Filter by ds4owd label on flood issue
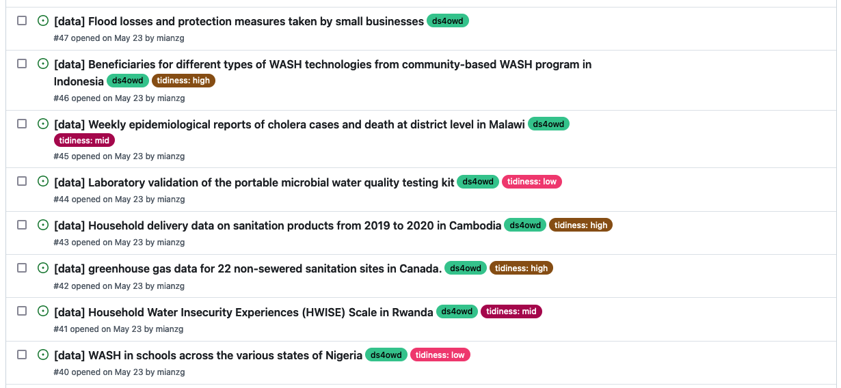The image size is (841, 388). (448, 21)
